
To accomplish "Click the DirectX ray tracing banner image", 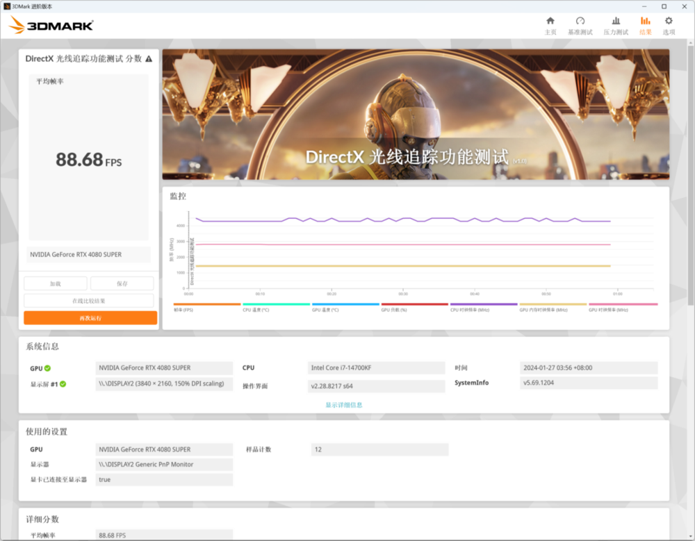I will 416,115.
